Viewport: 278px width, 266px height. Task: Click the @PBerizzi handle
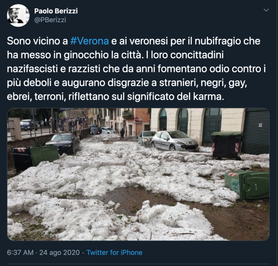click(50, 20)
